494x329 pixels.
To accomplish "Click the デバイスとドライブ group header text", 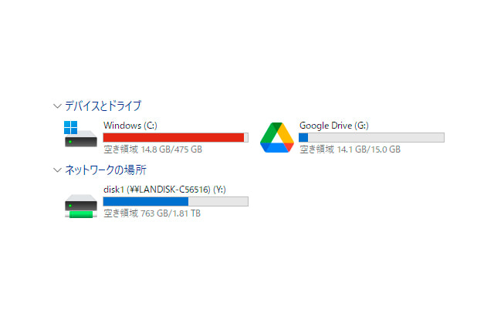I will pos(103,106).
